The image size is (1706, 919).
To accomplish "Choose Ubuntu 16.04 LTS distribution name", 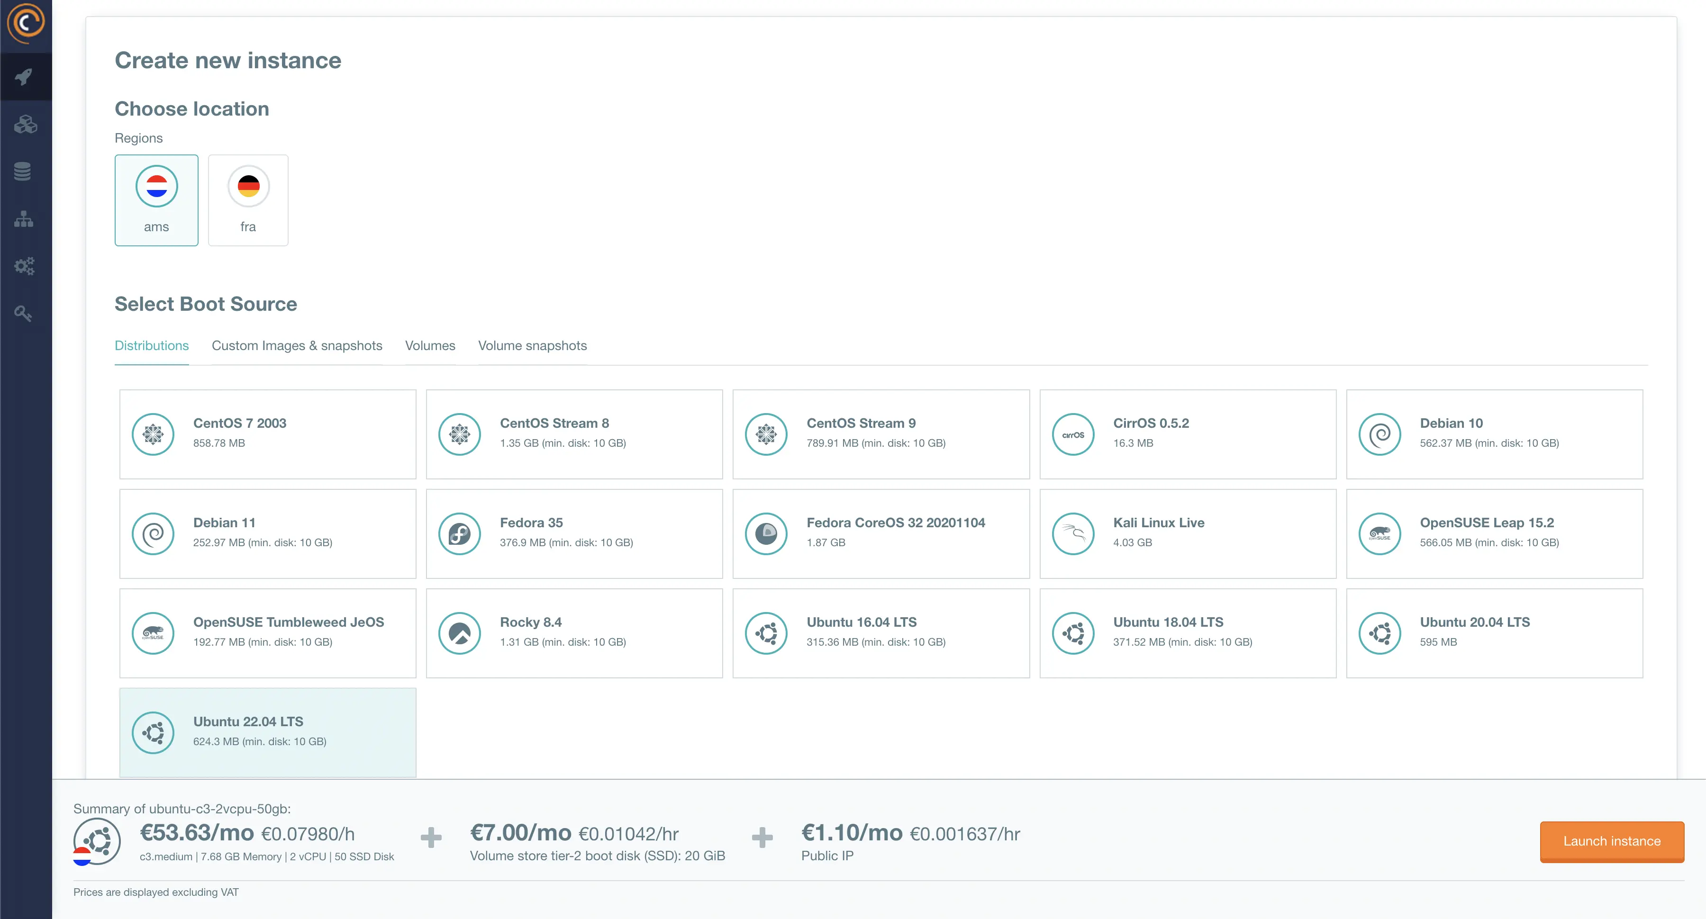I will [x=862, y=622].
